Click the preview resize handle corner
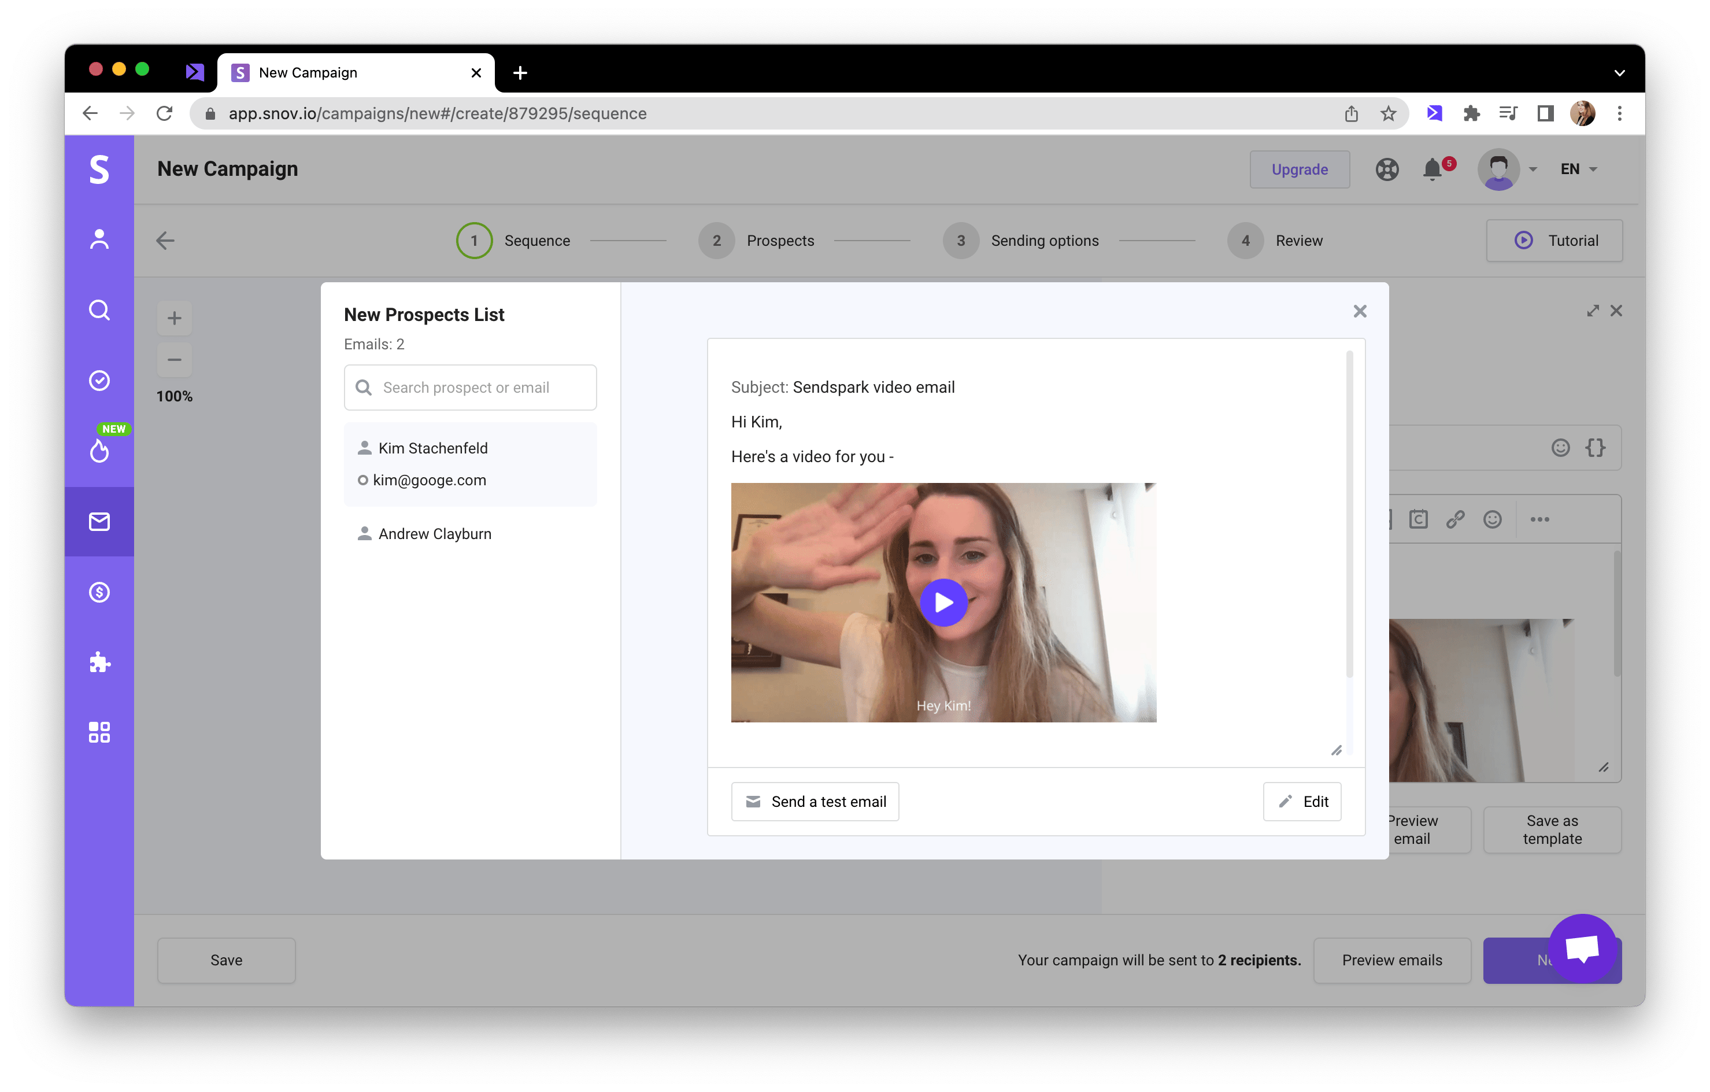 (x=1336, y=750)
